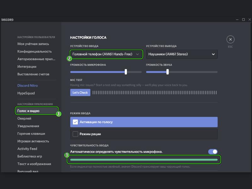This screenshot has height=189, width=252.
Task: Click the Чувствительность ввода label
Action: (89, 145)
